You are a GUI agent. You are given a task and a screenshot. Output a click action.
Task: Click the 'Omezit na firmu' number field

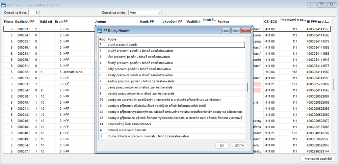coord(33,12)
